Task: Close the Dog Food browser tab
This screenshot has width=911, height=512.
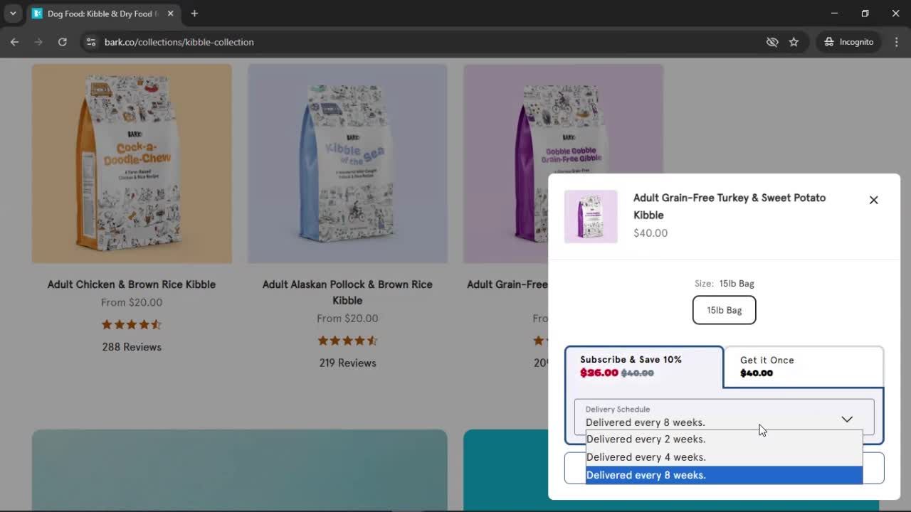Action: 170,14
